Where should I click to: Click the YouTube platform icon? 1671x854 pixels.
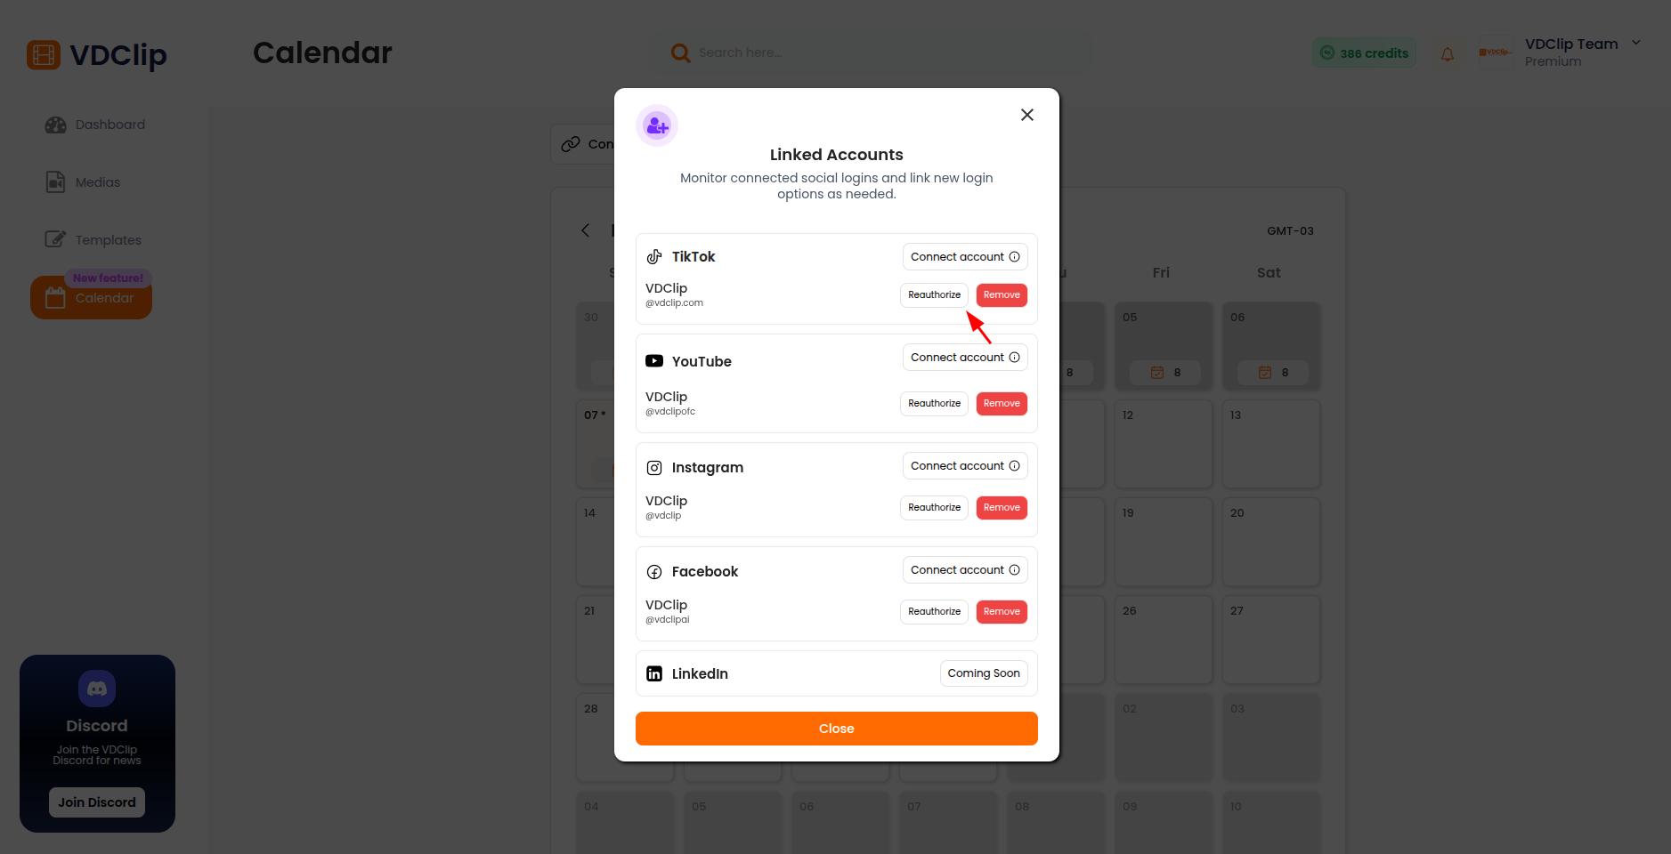(x=655, y=361)
